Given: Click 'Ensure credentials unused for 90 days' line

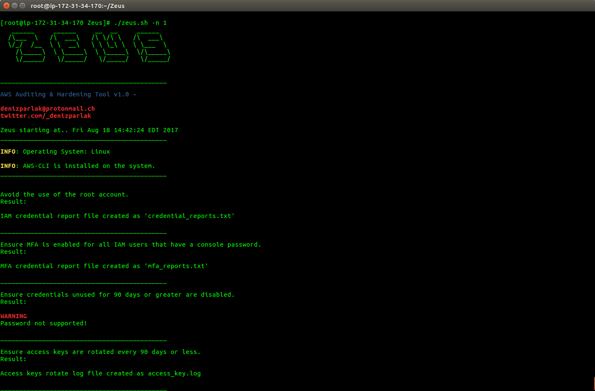Looking at the screenshot, I should 117,295.
